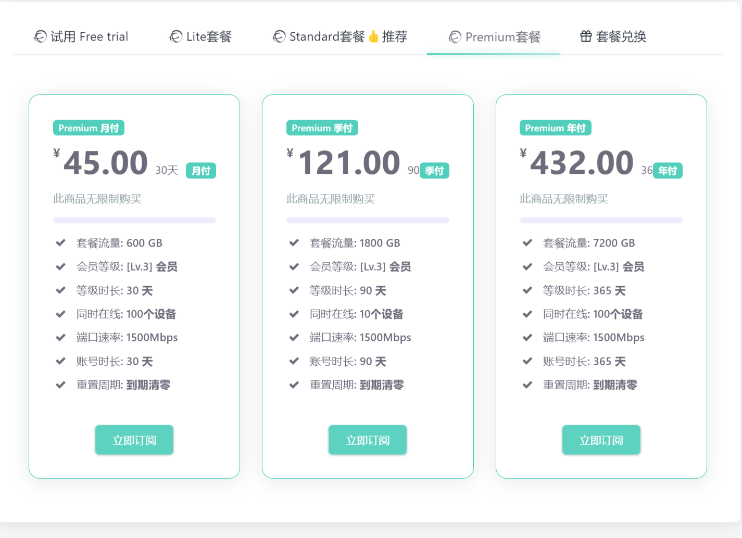Open the Premium套餐 tab
Image resolution: width=742 pixels, height=538 pixels.
pyautogui.click(x=495, y=37)
